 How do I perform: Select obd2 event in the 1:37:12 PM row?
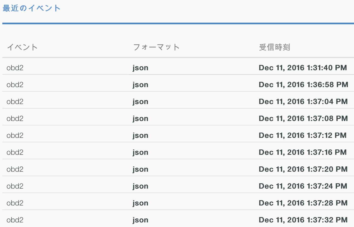[15, 135]
